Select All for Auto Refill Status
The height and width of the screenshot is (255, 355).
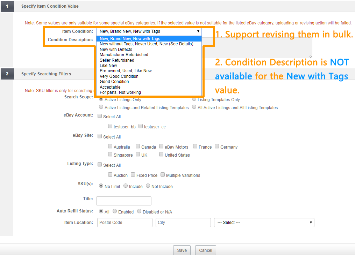click(x=101, y=211)
